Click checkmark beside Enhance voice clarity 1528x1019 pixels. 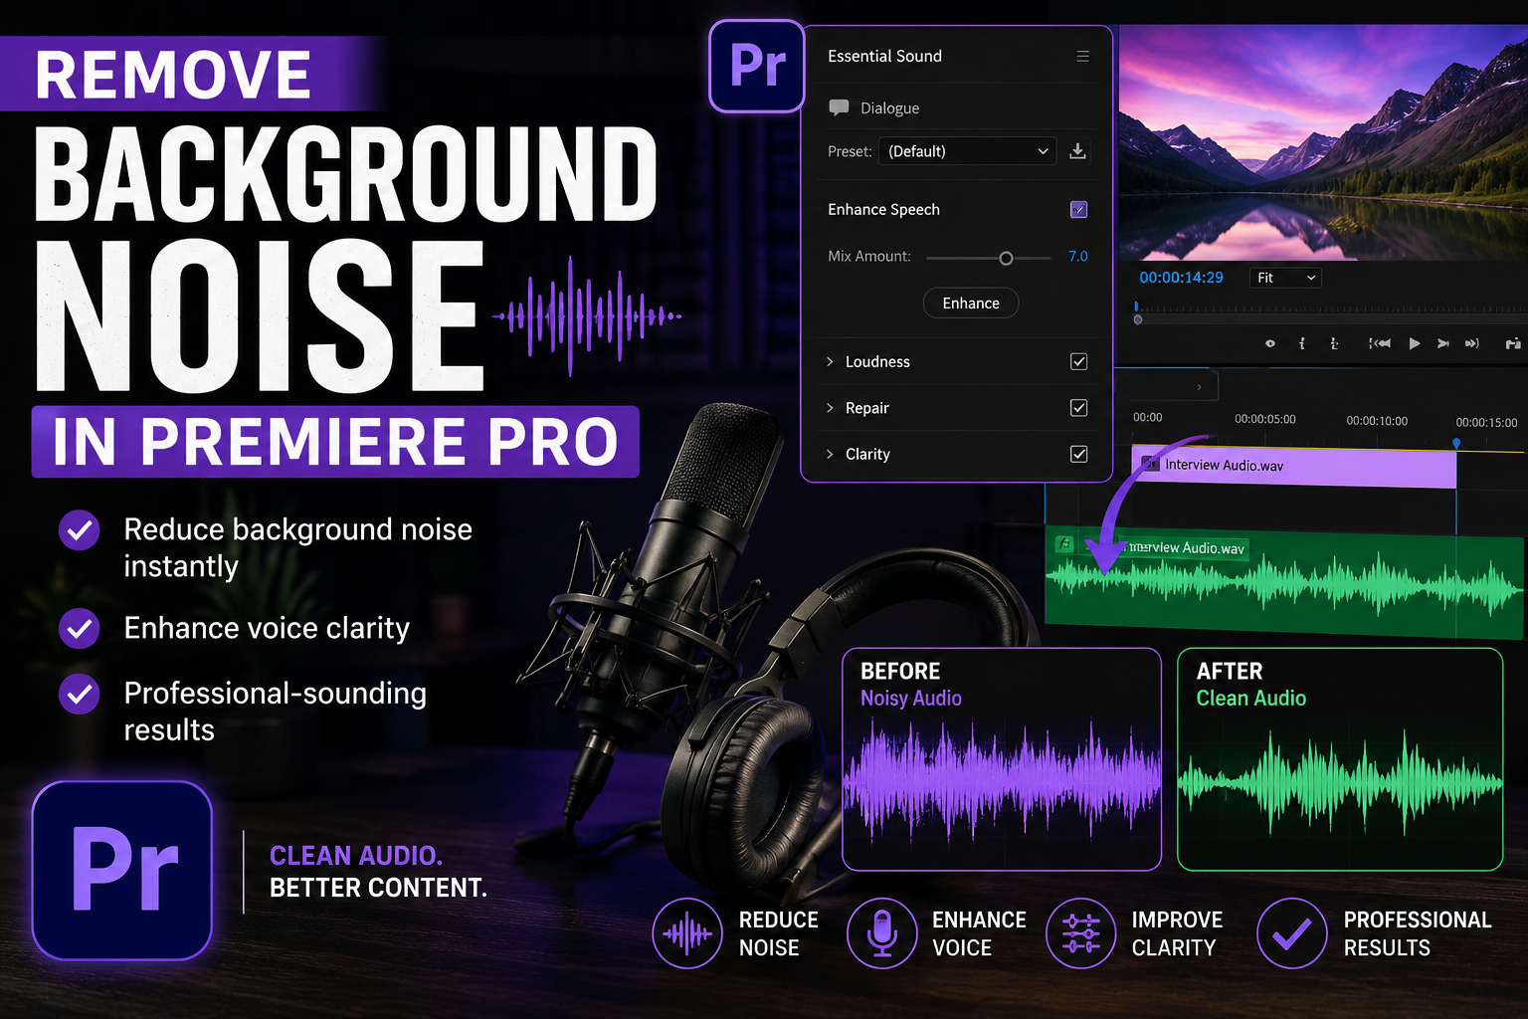click(x=79, y=629)
